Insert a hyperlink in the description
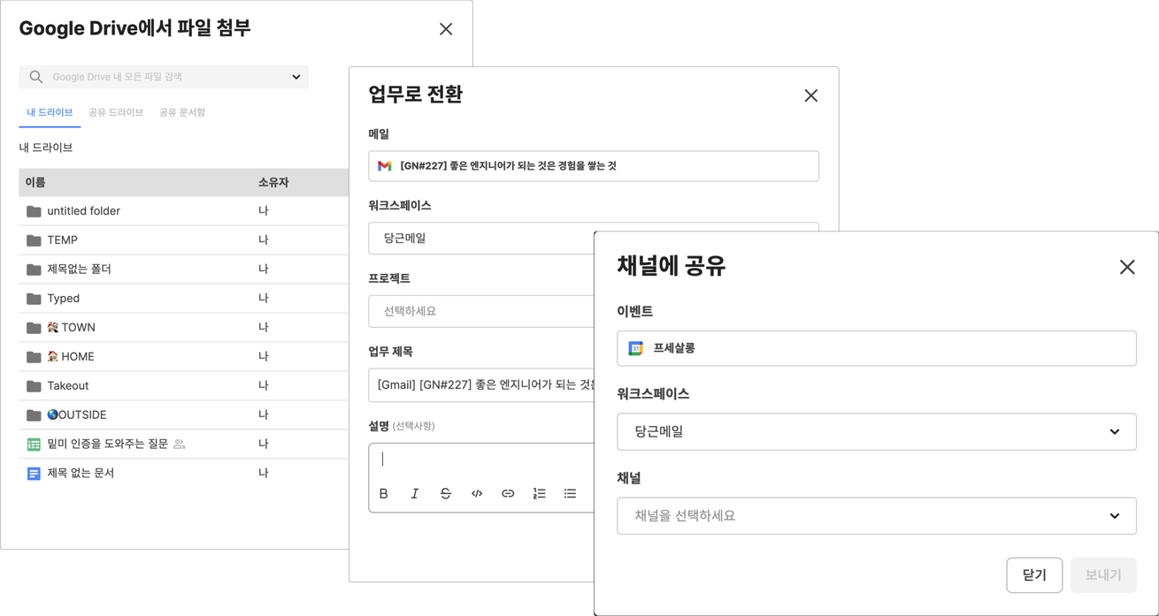This screenshot has width=1159, height=616. (508, 493)
